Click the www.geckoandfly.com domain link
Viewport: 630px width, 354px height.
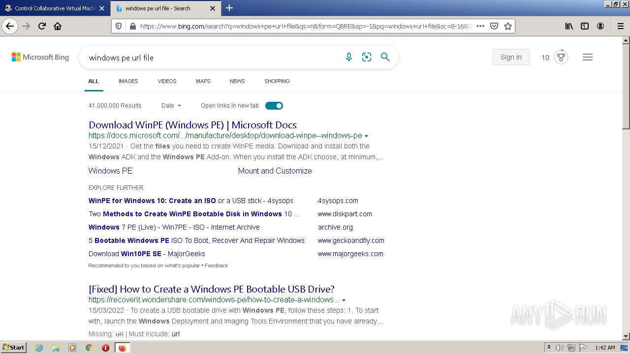pyautogui.click(x=351, y=240)
